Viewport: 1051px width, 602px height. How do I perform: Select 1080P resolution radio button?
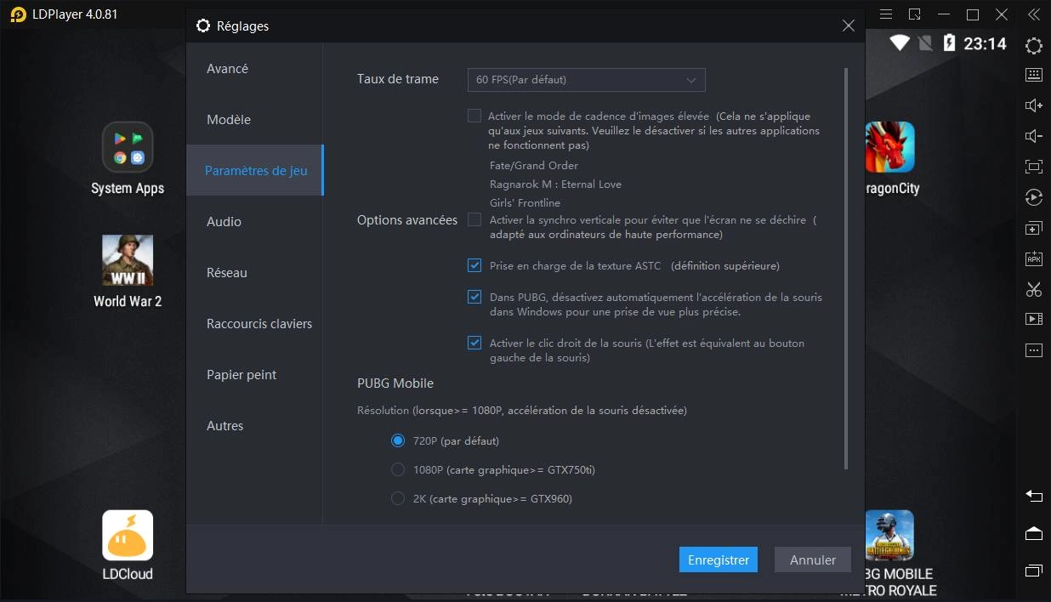(397, 469)
